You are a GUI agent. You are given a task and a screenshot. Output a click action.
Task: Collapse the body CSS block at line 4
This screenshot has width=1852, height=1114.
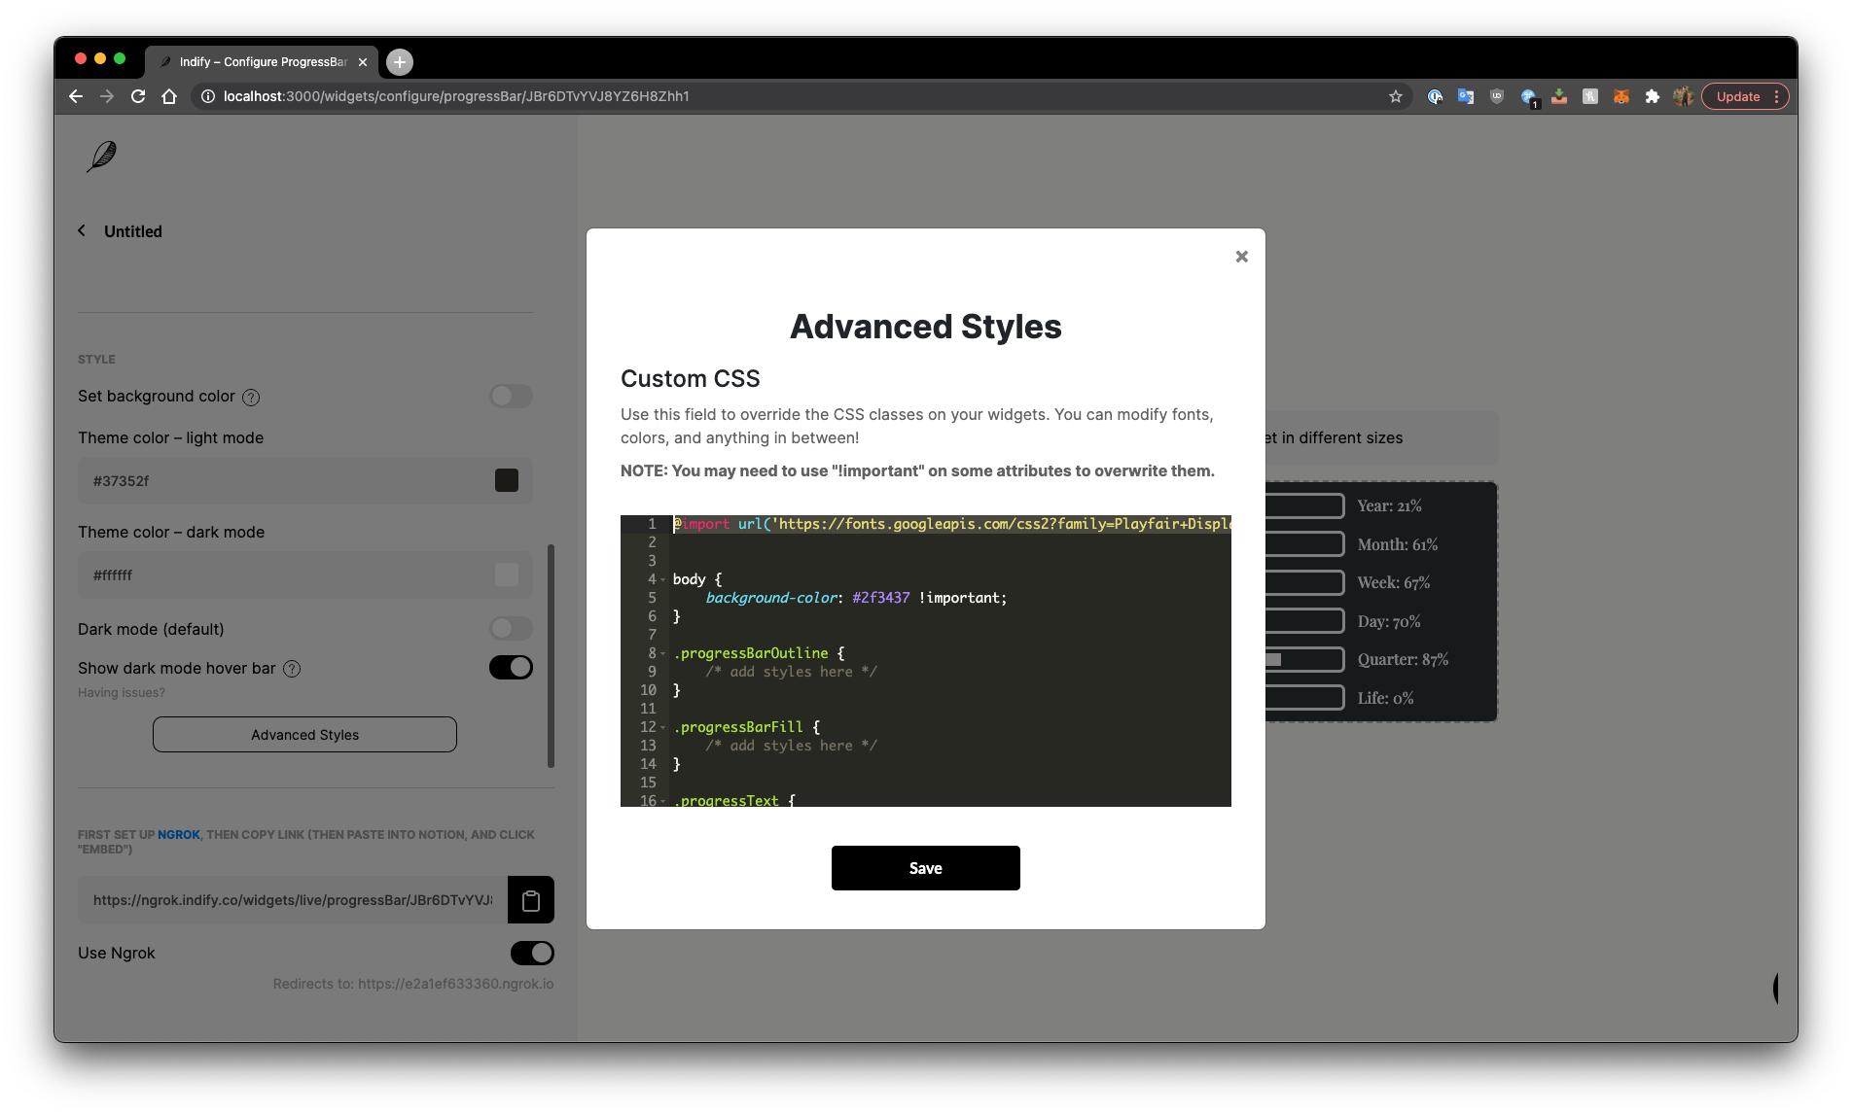click(x=662, y=578)
